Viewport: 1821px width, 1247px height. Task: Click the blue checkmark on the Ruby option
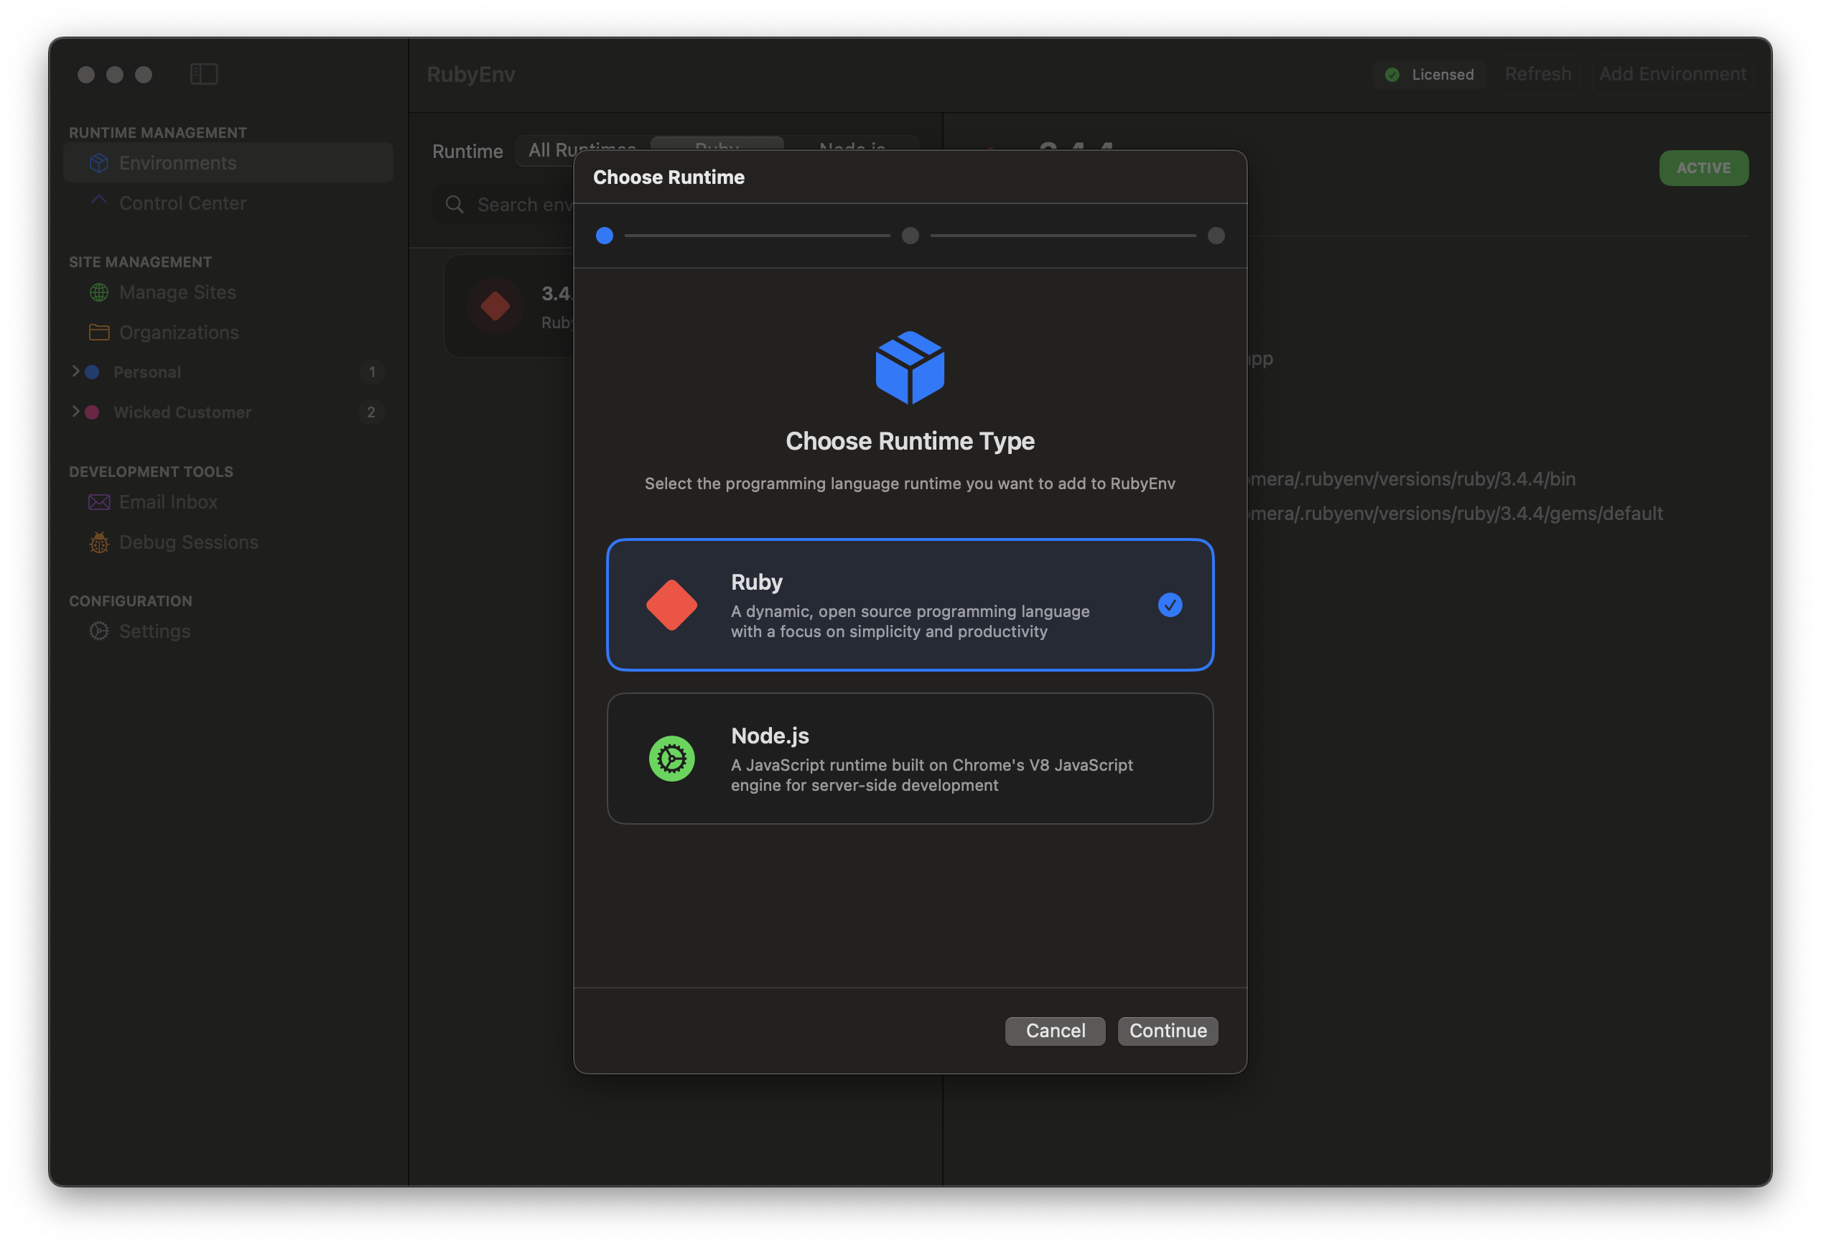point(1169,604)
